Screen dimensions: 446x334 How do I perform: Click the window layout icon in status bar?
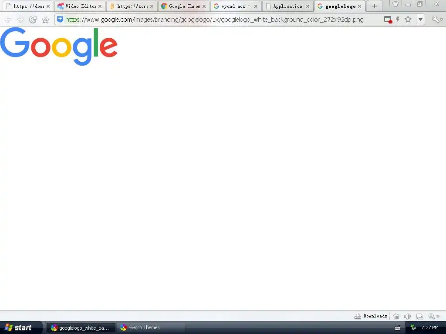coord(419,316)
